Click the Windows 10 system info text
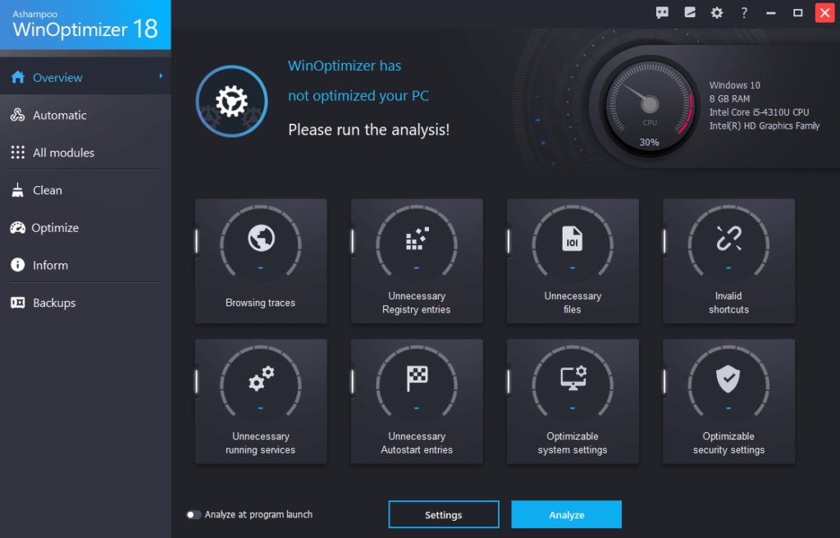Viewport: 840px width, 538px height. point(734,85)
